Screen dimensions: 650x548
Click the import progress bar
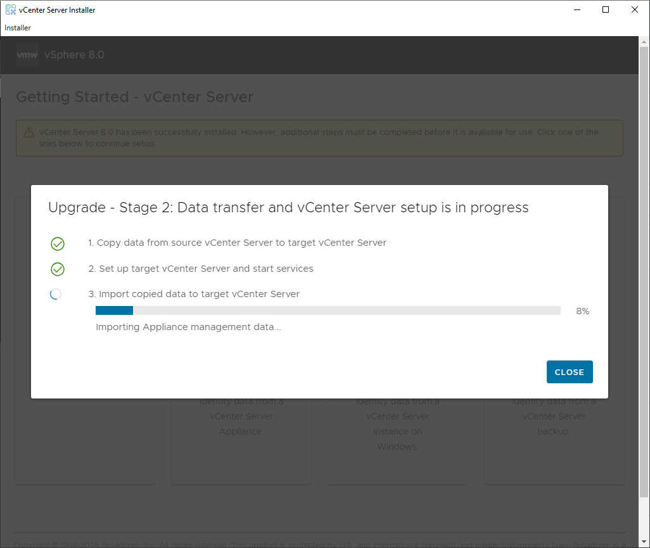tap(328, 310)
